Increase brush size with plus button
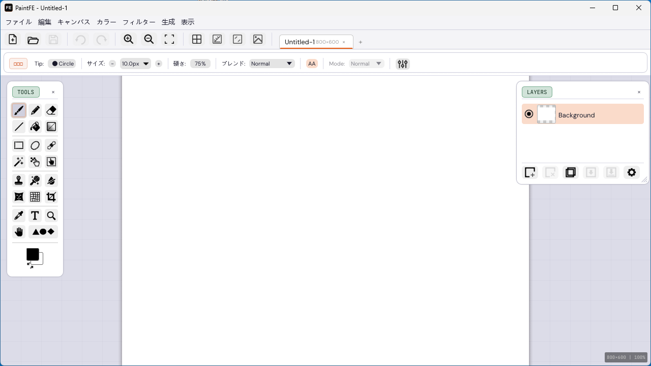This screenshot has width=651, height=366. tap(159, 64)
